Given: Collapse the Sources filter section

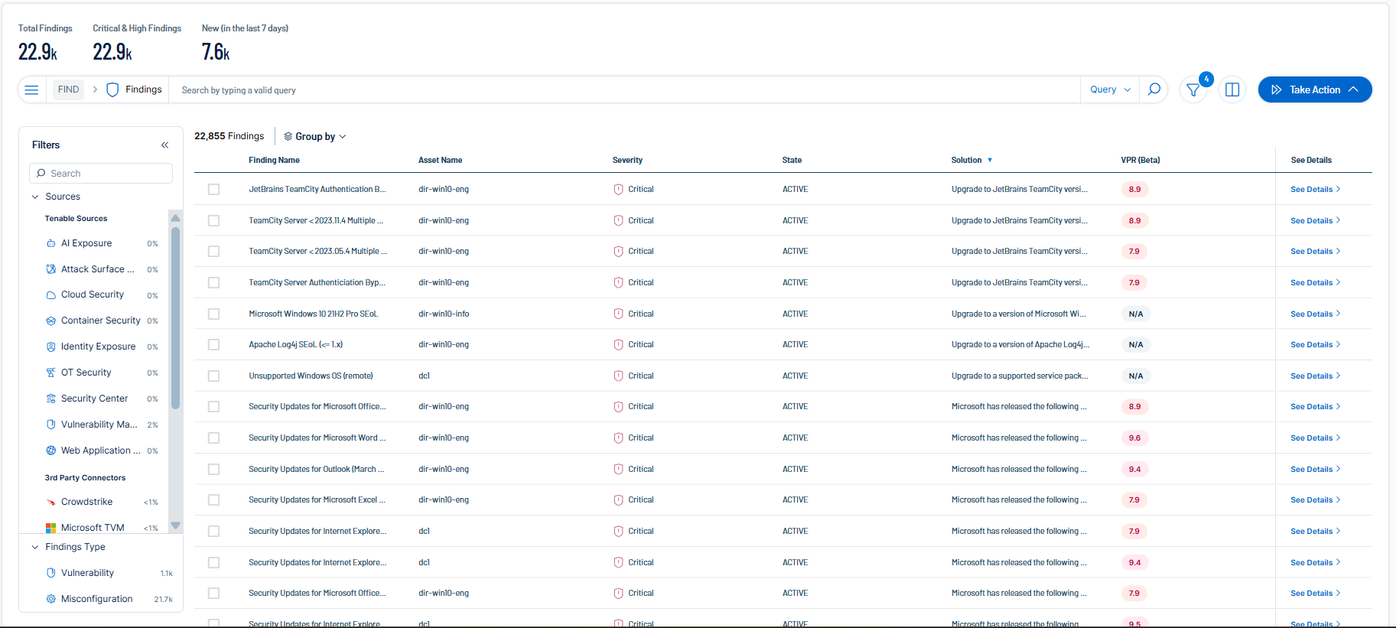Looking at the screenshot, I should [x=35, y=197].
